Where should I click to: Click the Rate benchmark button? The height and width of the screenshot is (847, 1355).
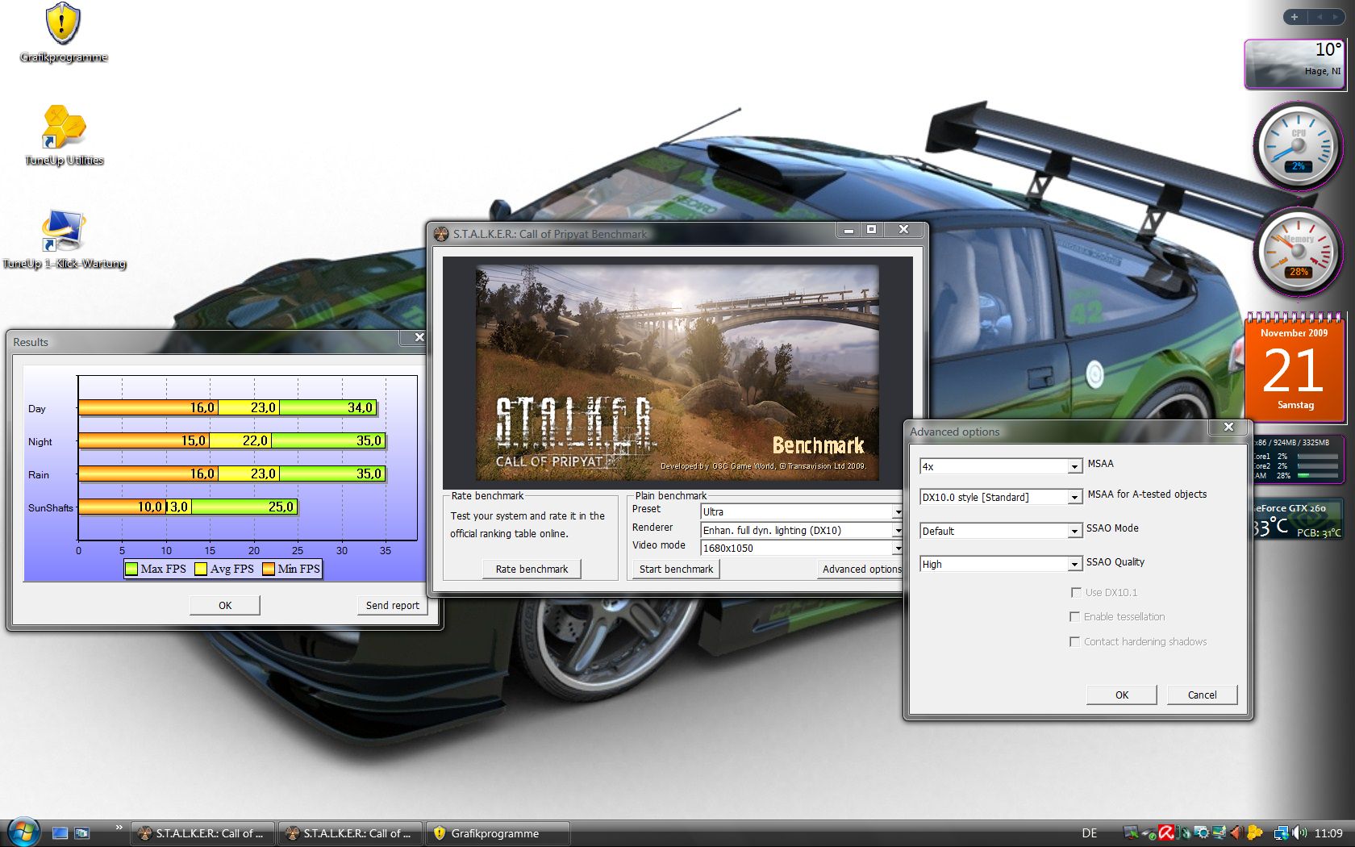pyautogui.click(x=532, y=569)
